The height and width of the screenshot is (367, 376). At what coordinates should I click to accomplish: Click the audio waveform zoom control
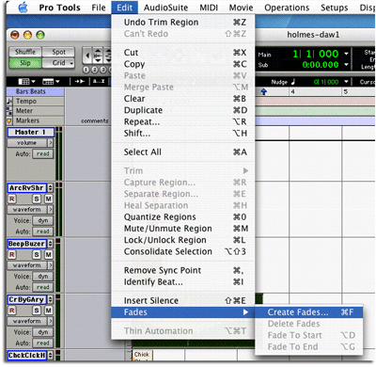click(x=98, y=56)
